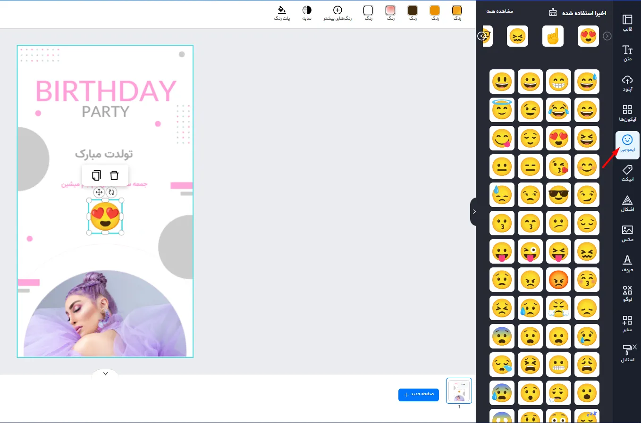
Task: Duplicate the selected emoji element
Action: (x=96, y=175)
